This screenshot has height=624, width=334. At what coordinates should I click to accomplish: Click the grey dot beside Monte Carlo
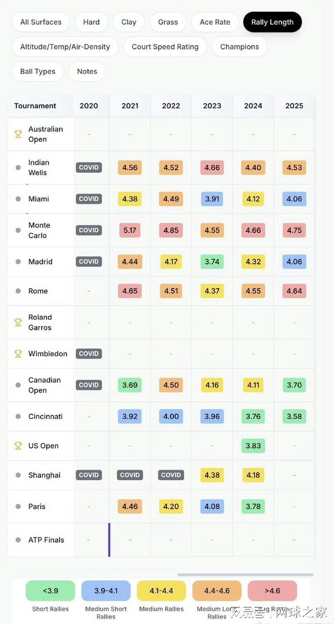coord(18,230)
